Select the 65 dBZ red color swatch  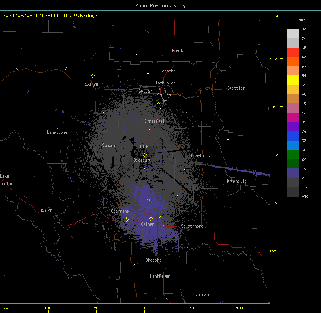click(x=293, y=52)
